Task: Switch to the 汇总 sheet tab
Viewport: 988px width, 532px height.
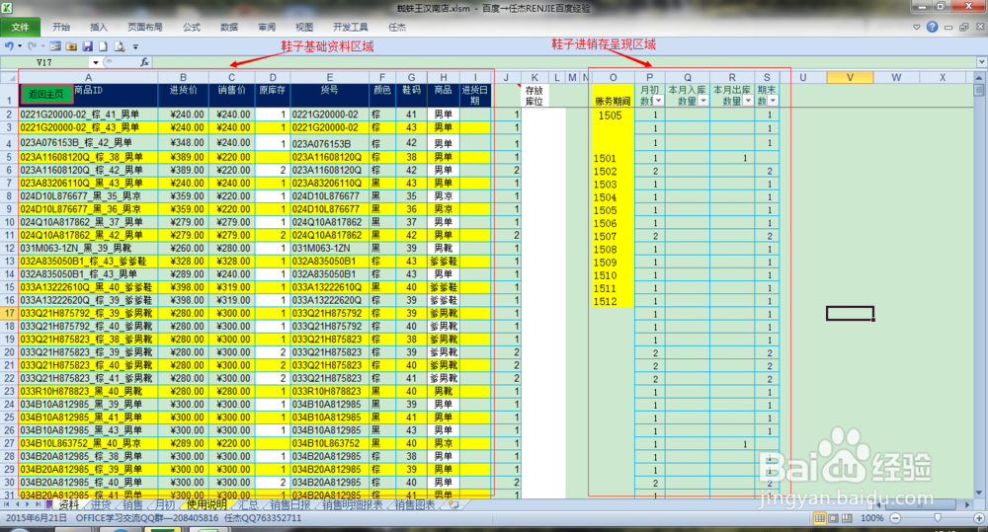Action: (x=248, y=504)
